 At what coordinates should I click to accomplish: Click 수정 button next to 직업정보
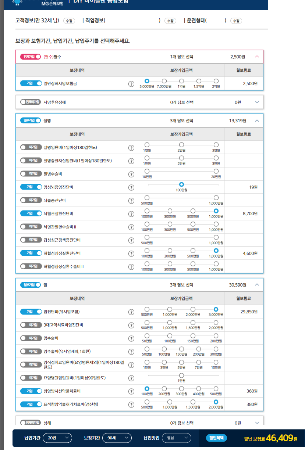click(x=170, y=21)
